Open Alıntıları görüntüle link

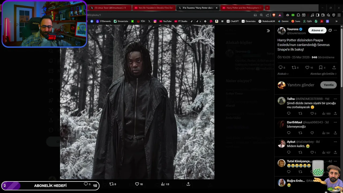click(x=323, y=74)
